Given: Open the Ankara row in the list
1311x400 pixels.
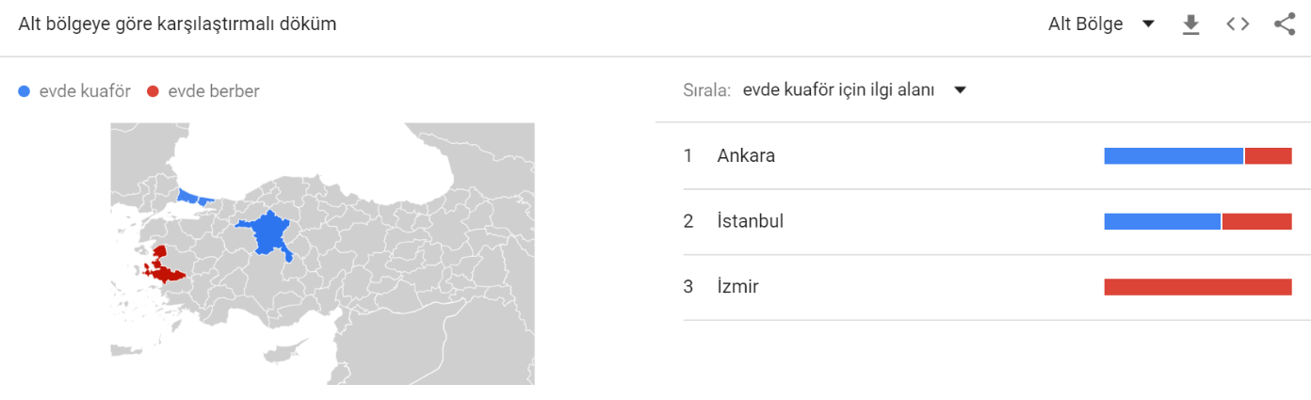Looking at the screenshot, I should pos(988,155).
